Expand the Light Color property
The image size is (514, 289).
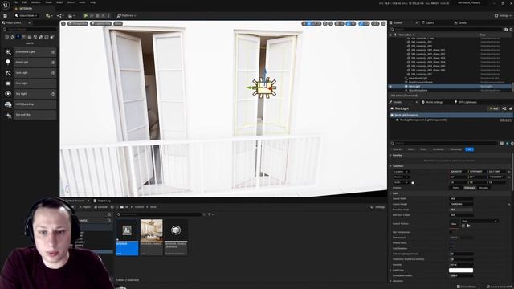391,270
